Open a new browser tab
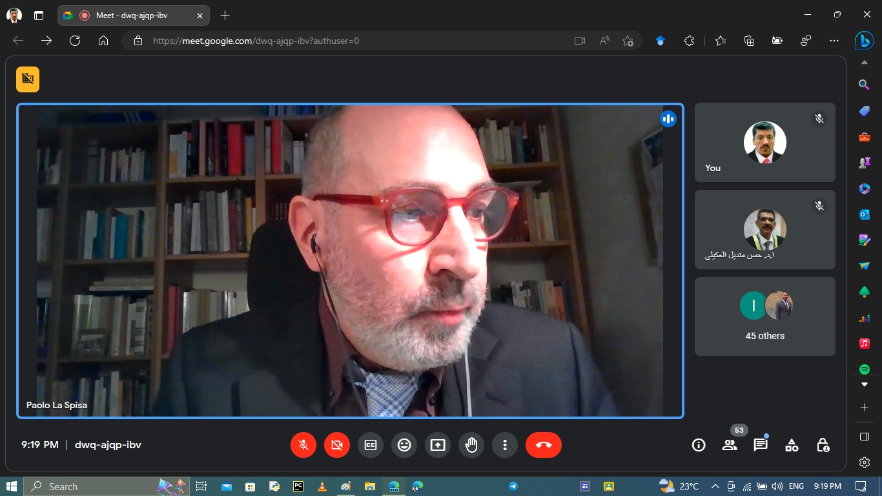 (x=225, y=15)
